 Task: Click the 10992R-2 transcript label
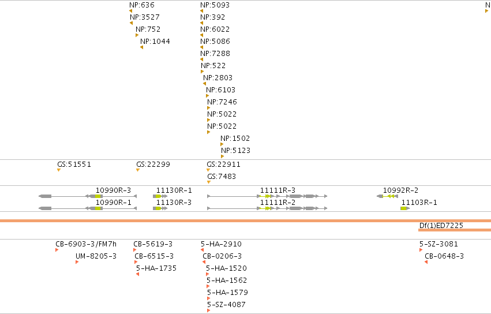click(401, 190)
